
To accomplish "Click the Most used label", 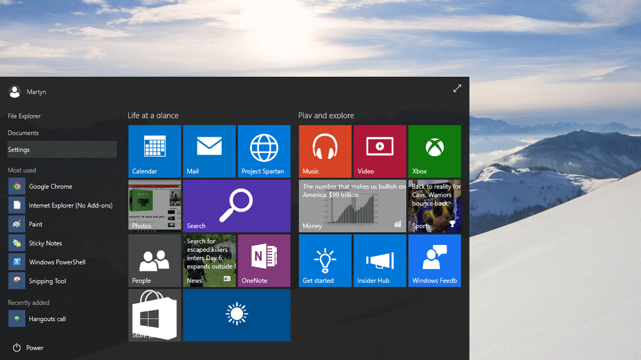I will pos(22,170).
